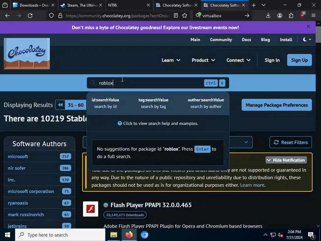This screenshot has width=321, height=241.
Task: Click the Sign Up button
Action: (299, 60)
